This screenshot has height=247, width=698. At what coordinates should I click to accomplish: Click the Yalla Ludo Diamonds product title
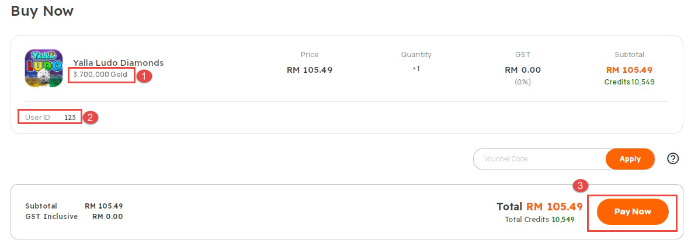click(x=119, y=63)
